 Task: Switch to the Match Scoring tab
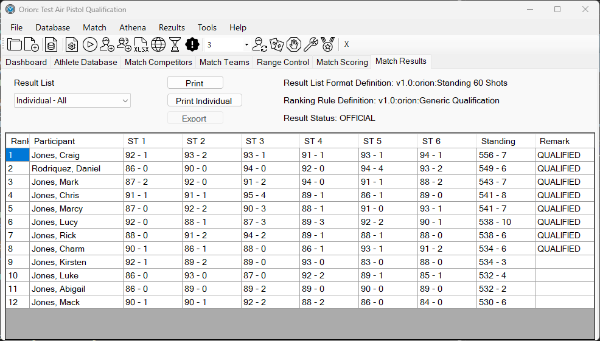(342, 62)
